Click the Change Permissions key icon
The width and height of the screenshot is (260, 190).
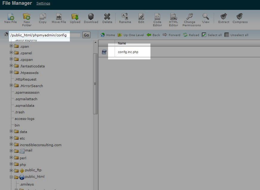190,17
